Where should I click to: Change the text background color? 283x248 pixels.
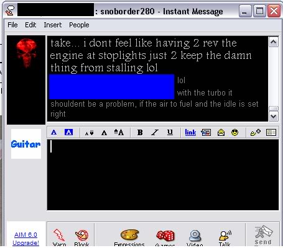click(x=68, y=132)
